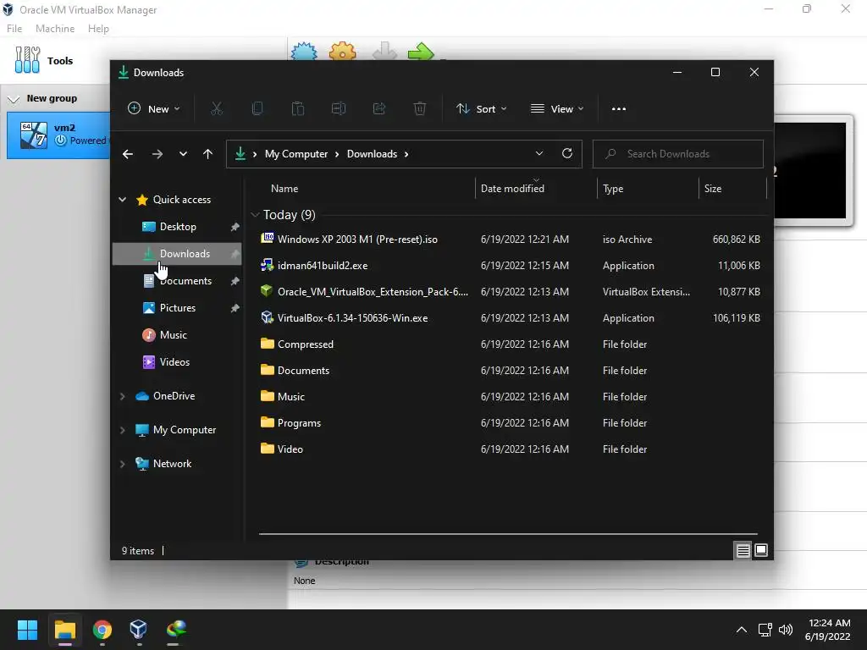
Task: Switch to details view in status bar
Action: (743, 550)
